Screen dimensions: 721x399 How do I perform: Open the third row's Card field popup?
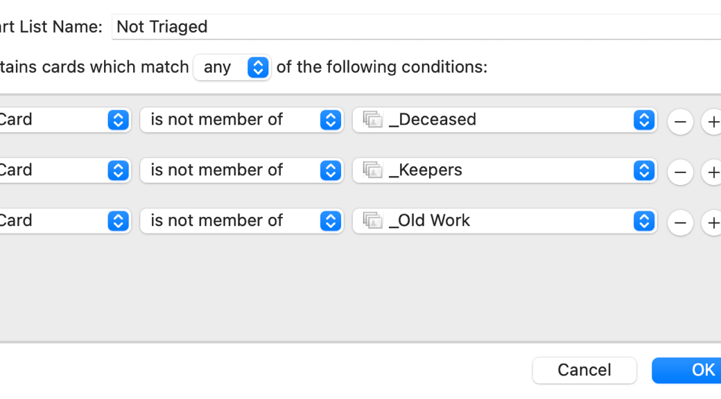pos(64,221)
